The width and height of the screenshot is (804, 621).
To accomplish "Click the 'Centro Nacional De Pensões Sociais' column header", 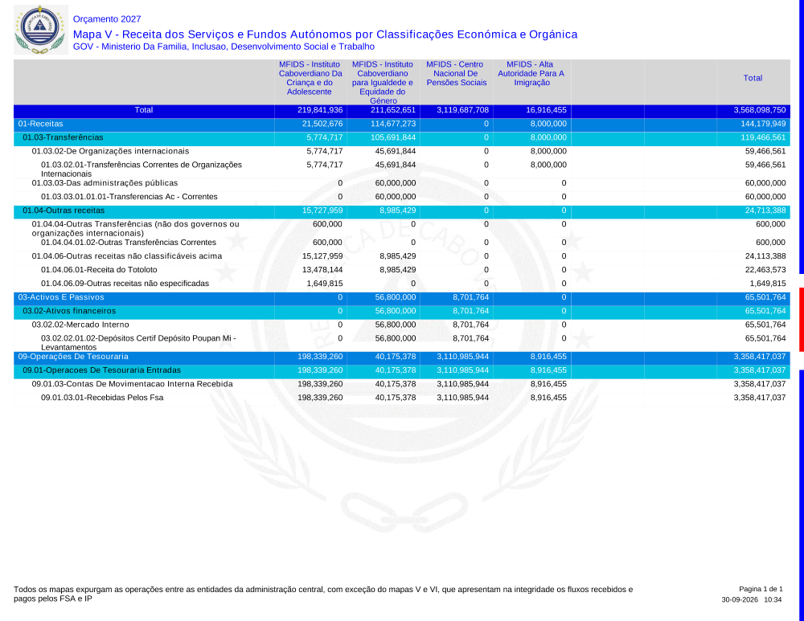I will click(457, 73).
